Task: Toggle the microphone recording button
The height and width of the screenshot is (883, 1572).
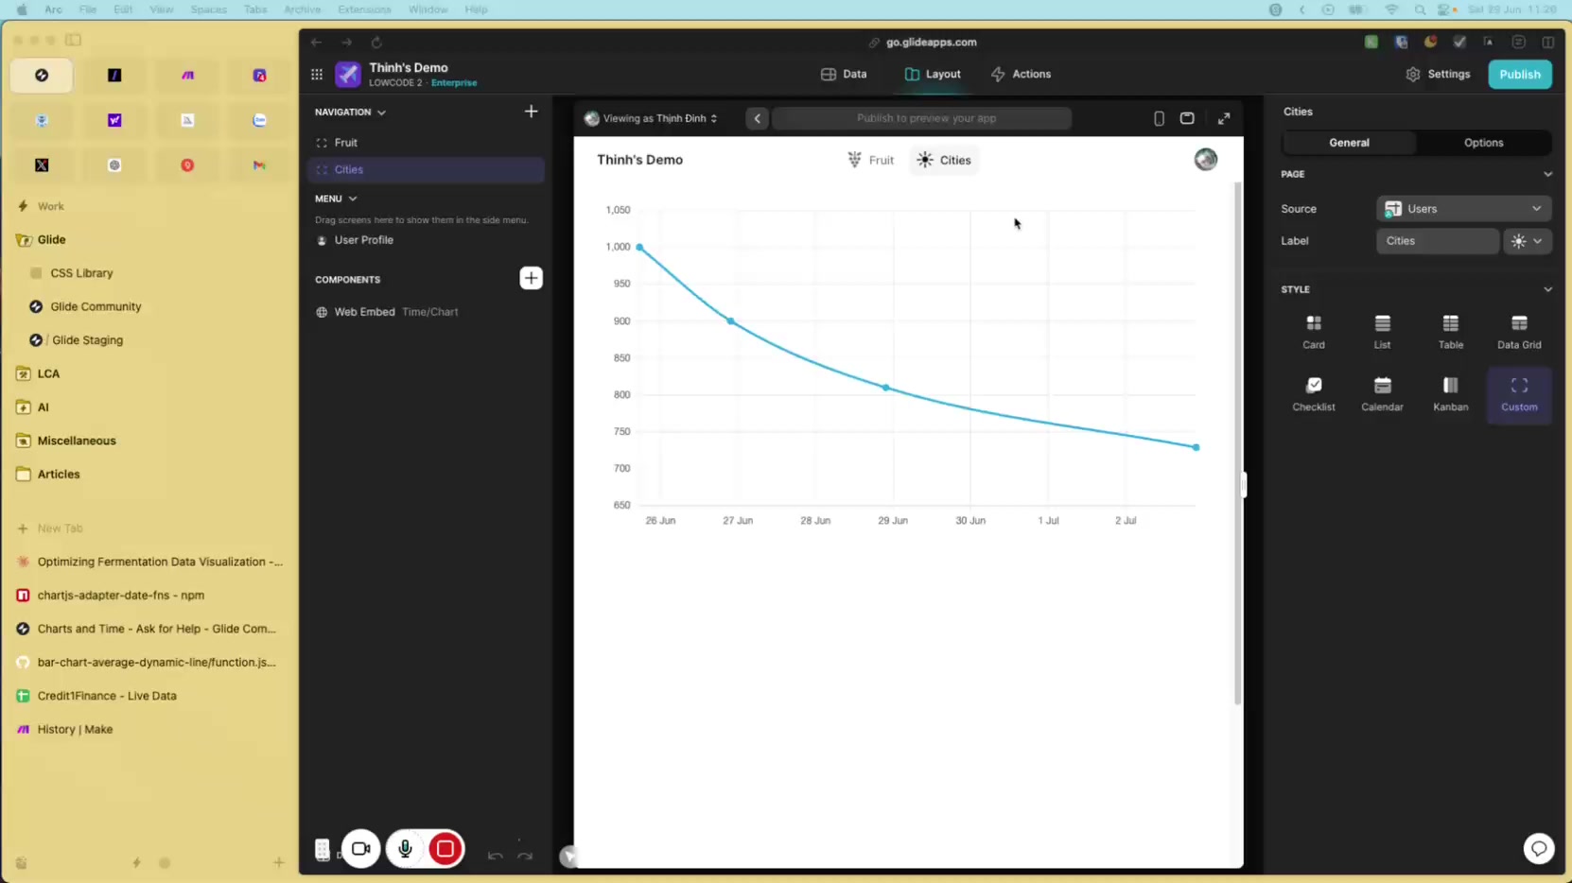Action: [405, 849]
